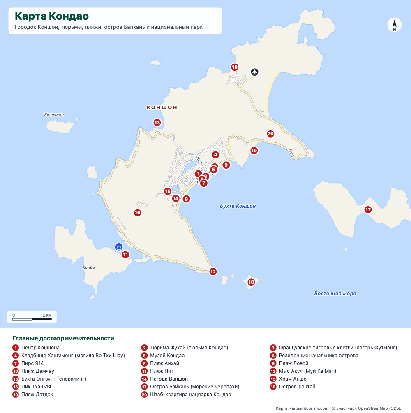The image size is (411, 413).
Task: Click the 'Восточное море' sea label
Action: [x=335, y=294]
